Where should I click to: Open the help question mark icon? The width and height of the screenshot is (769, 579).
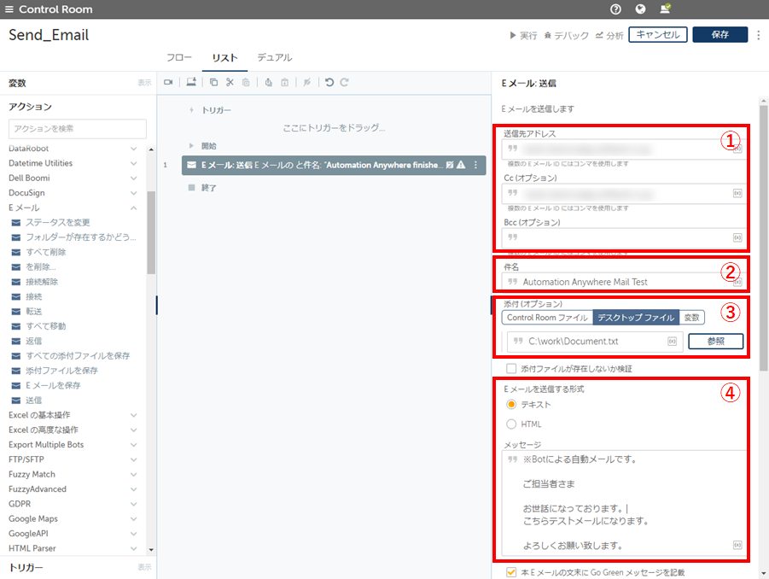(x=615, y=9)
